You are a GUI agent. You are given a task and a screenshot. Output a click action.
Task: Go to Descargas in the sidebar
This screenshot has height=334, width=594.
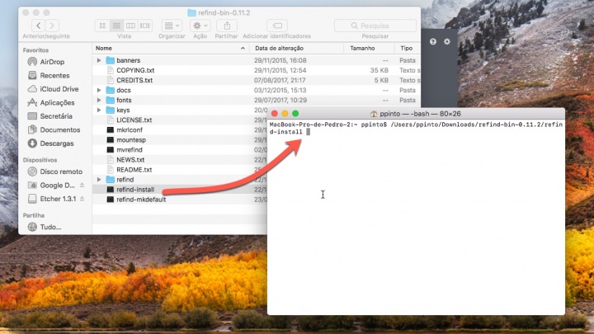[57, 143]
